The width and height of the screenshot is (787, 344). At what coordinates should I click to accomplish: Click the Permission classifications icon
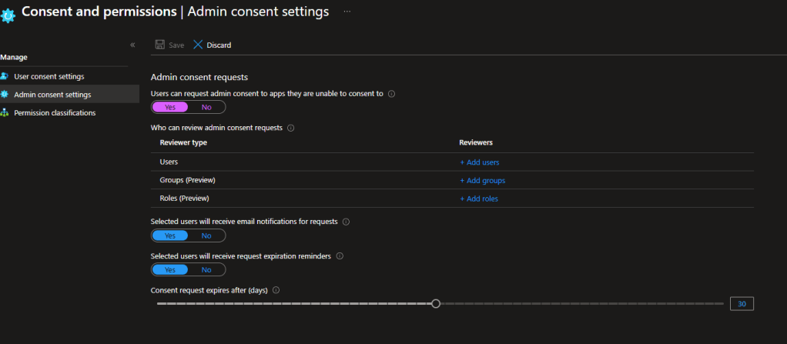coord(5,112)
